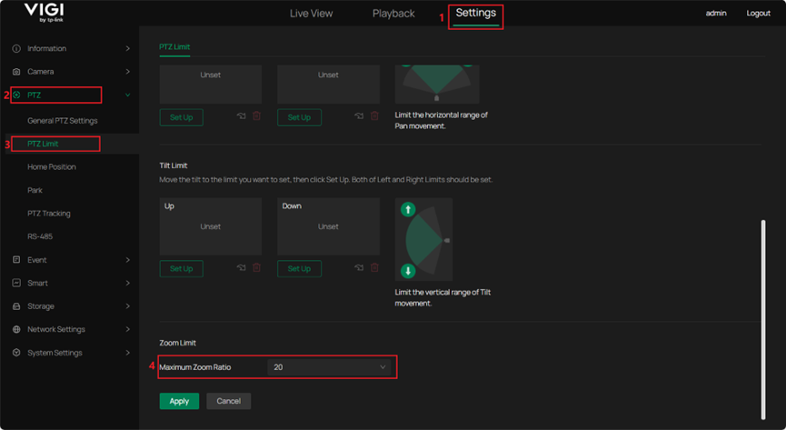Click the PTZ target icon in sidebar
This screenshot has height=430, width=786.
pyautogui.click(x=16, y=95)
